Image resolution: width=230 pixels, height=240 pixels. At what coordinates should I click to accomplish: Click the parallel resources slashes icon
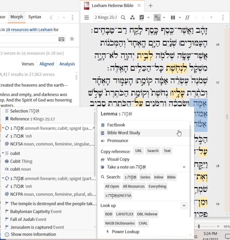pos(187,18)
